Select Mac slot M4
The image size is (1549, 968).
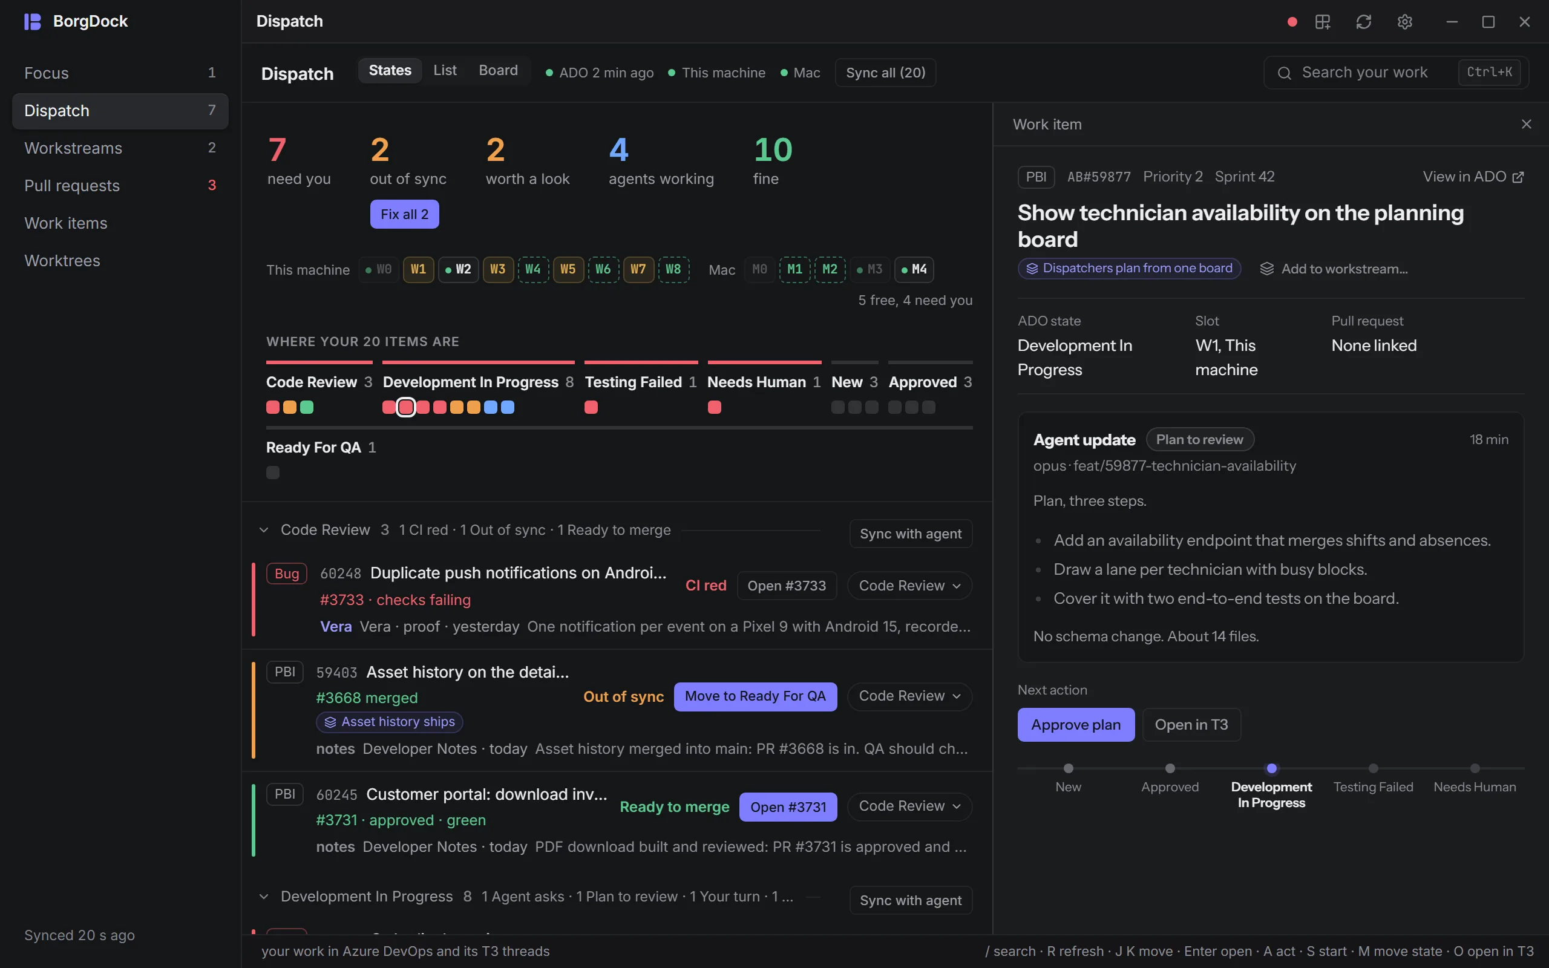click(x=914, y=270)
